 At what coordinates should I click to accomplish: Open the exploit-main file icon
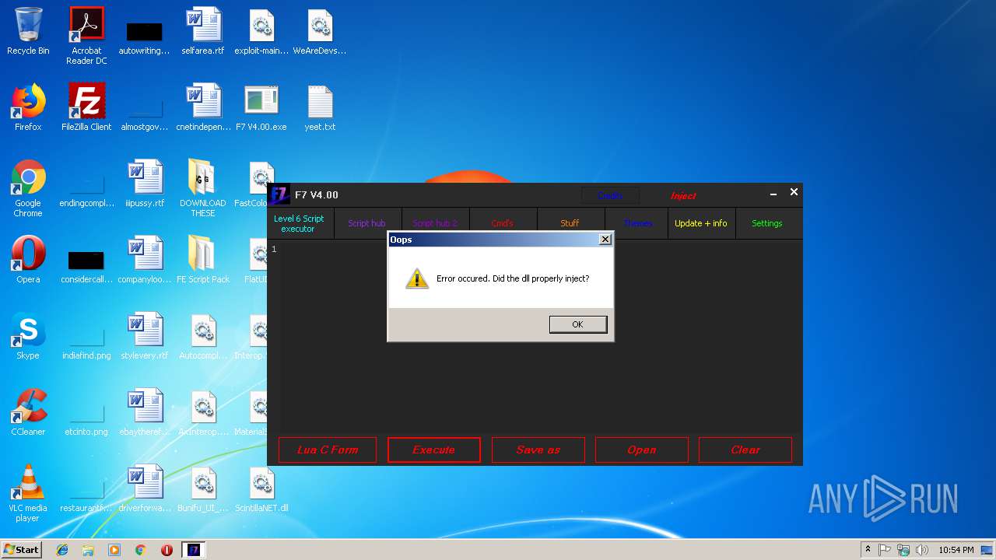[x=261, y=32]
